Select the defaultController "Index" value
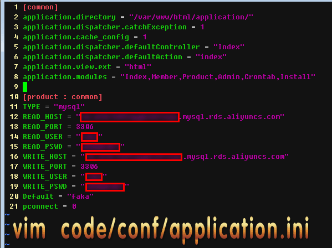332x248 pixels. coord(229,46)
